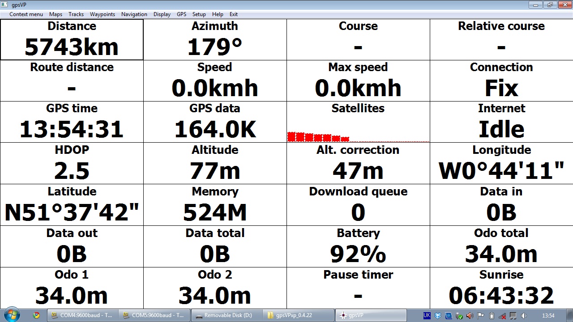Open the Waypoints menu
Image resolution: width=573 pixels, height=322 pixels.
[x=103, y=14]
